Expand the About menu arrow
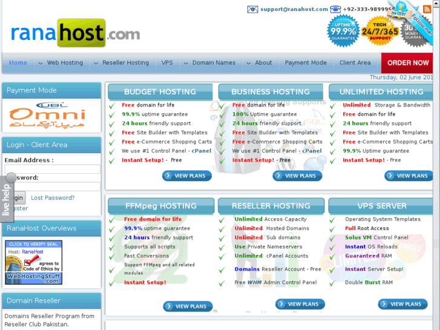 (249, 63)
